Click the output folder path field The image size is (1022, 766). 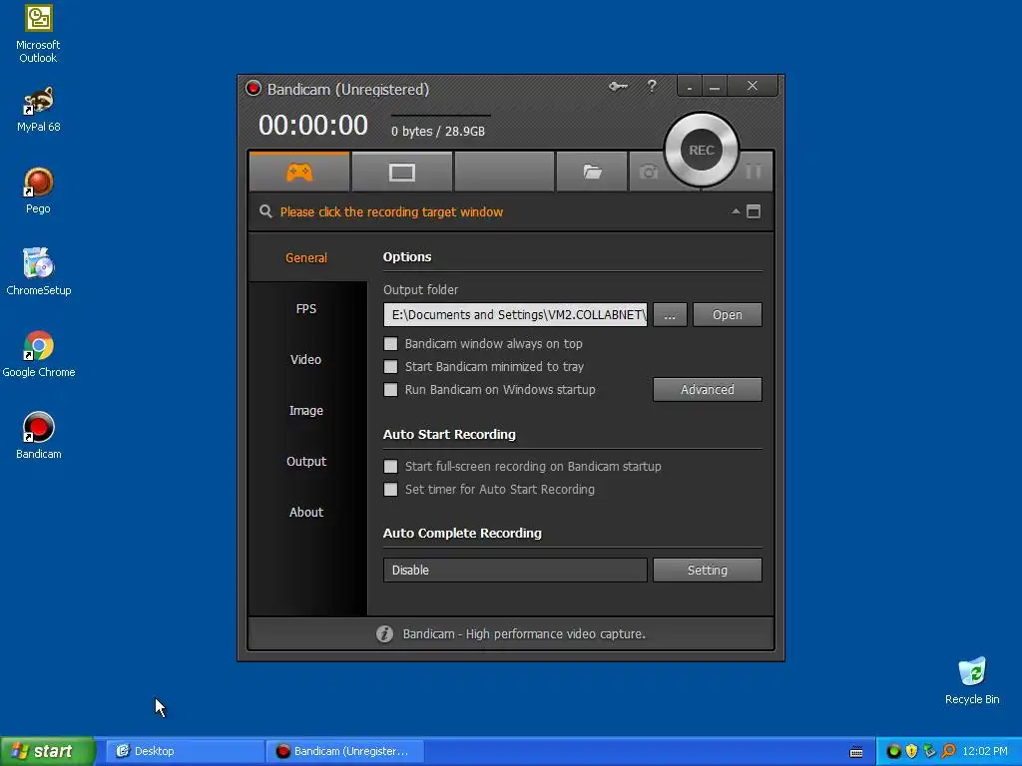click(x=516, y=314)
